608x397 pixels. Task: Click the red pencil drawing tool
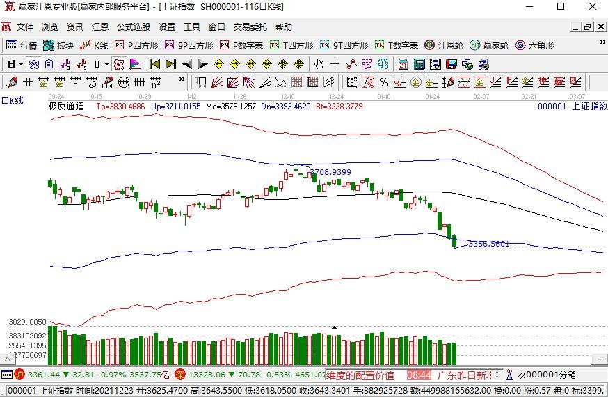[x=12, y=82]
